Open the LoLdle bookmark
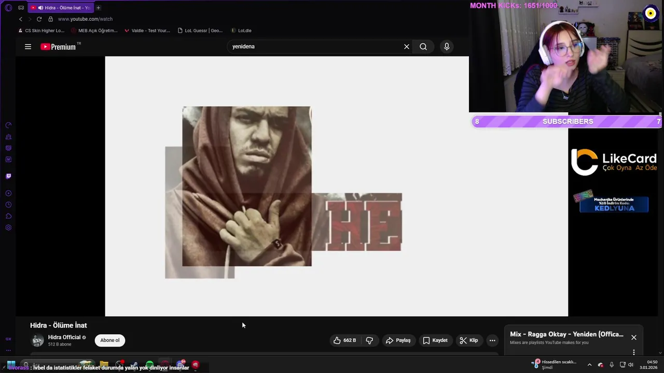Viewport: 664px width, 373px height. (x=241, y=31)
